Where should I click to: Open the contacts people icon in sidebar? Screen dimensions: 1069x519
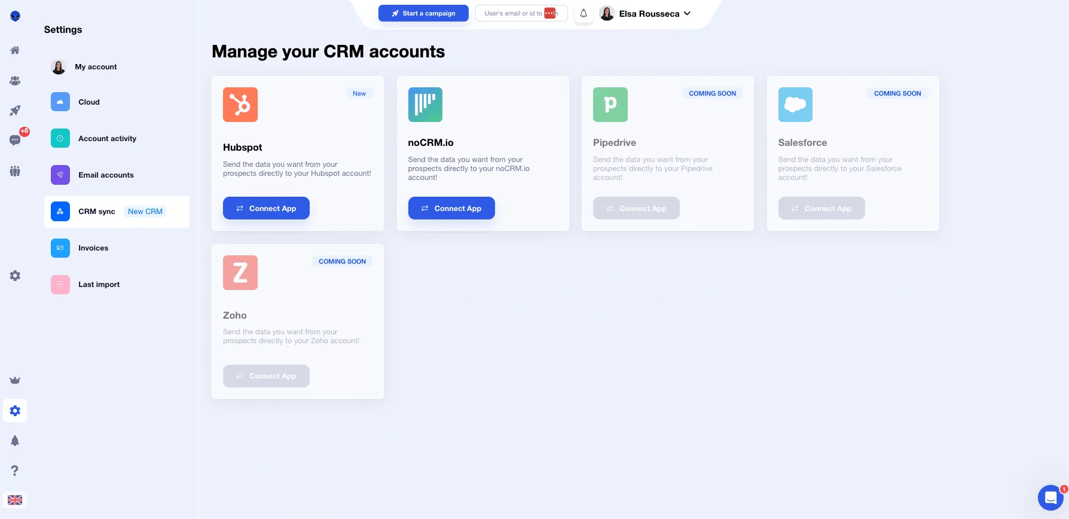point(15,81)
